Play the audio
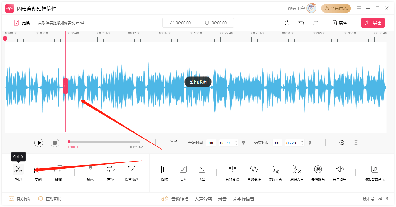The image size is (396, 207). pyautogui.click(x=39, y=143)
